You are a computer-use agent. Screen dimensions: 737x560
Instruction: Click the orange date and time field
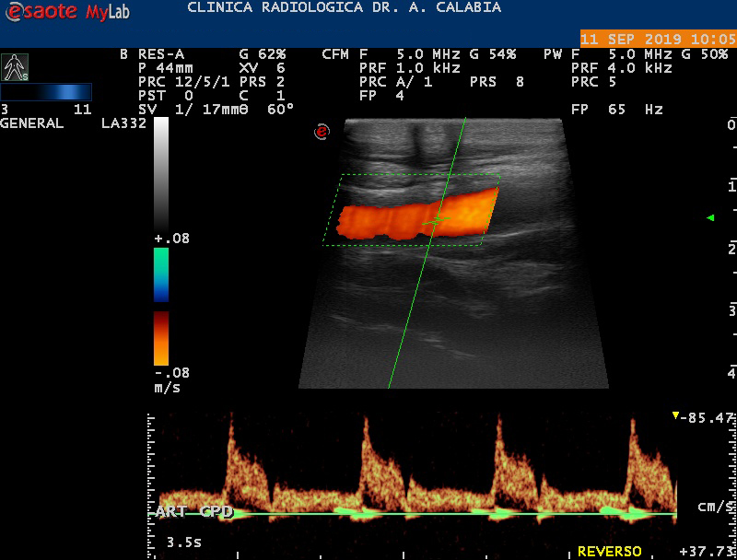point(658,40)
